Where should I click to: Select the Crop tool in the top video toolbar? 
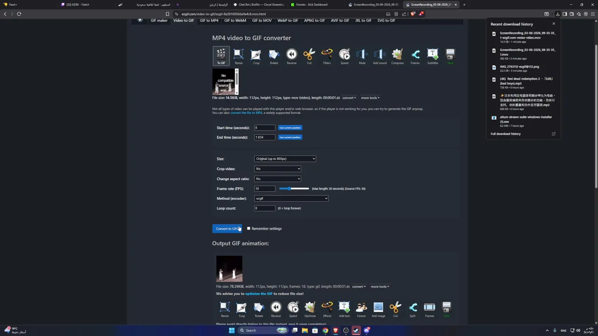tap(256, 56)
